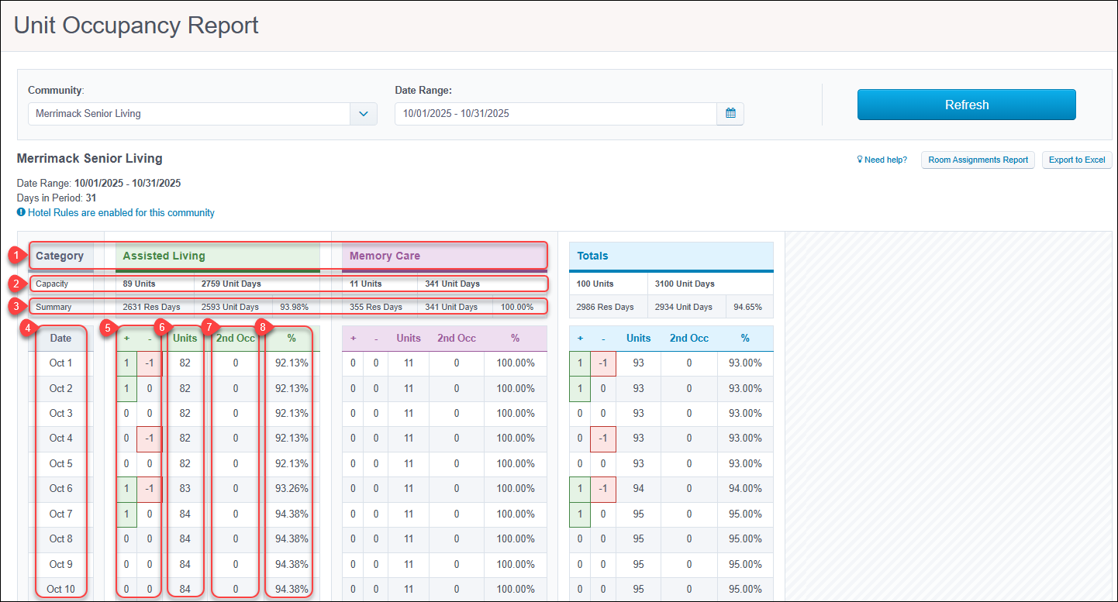Click red callout marker number 5
The width and height of the screenshot is (1118, 602).
click(112, 328)
